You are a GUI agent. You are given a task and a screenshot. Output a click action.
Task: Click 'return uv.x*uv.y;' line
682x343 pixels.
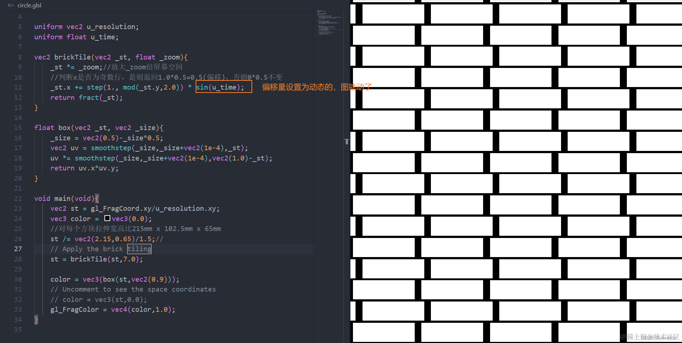[85, 168]
